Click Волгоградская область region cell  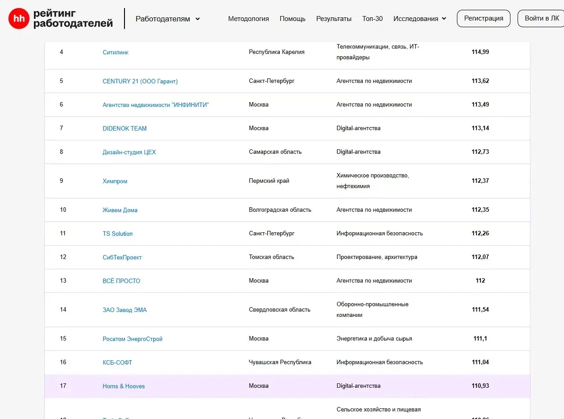[x=280, y=209]
